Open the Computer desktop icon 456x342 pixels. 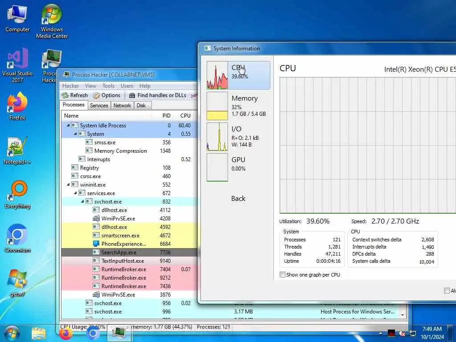[x=17, y=18]
